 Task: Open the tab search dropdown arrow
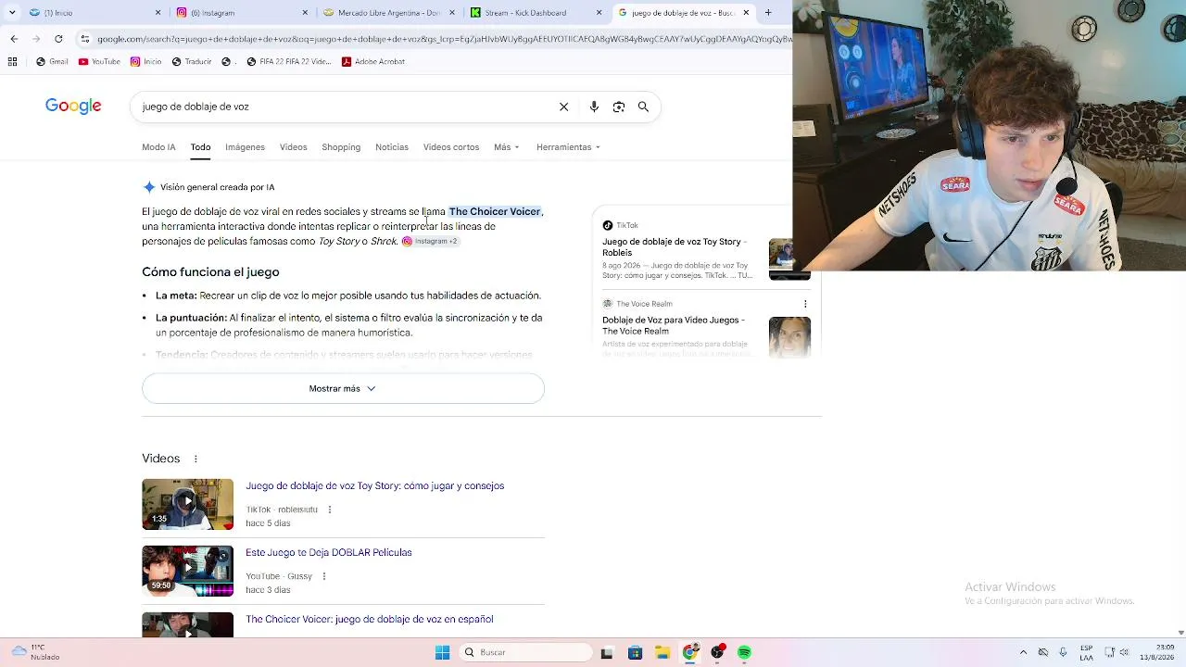point(12,13)
